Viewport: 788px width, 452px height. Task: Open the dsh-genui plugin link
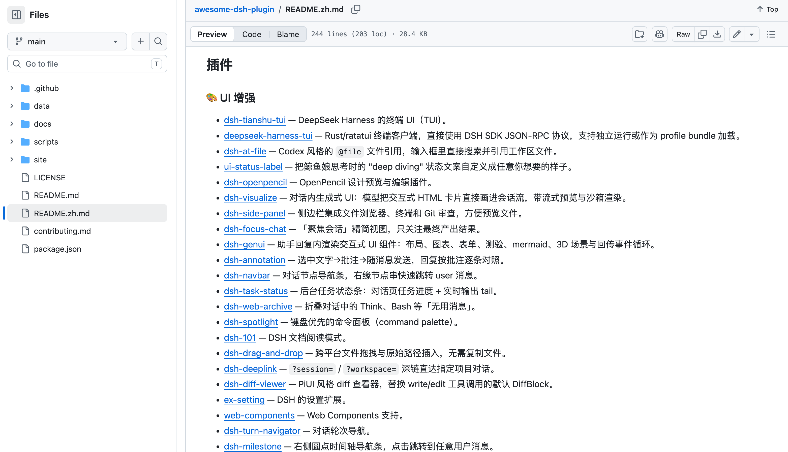(x=245, y=245)
